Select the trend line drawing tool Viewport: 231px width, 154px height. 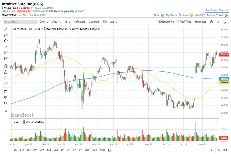[6, 29]
